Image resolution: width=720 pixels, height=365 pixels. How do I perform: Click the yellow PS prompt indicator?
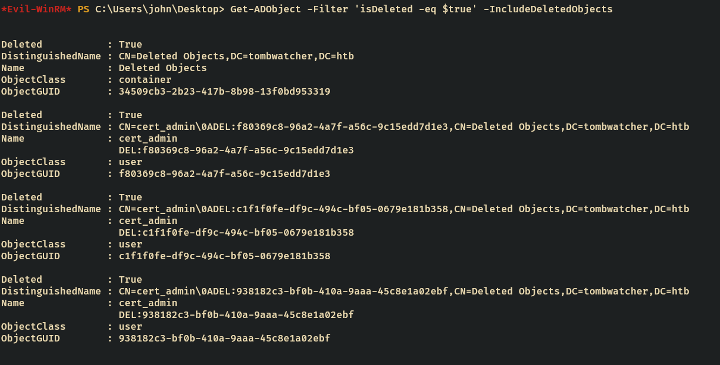point(83,9)
